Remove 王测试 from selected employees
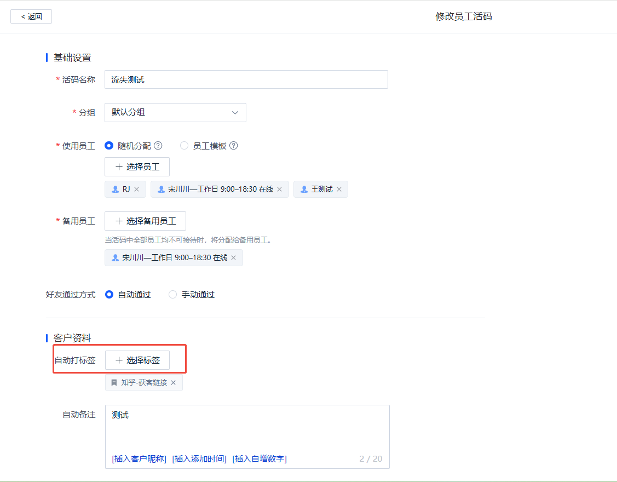Screen dimensions: 617x482 click(339, 190)
